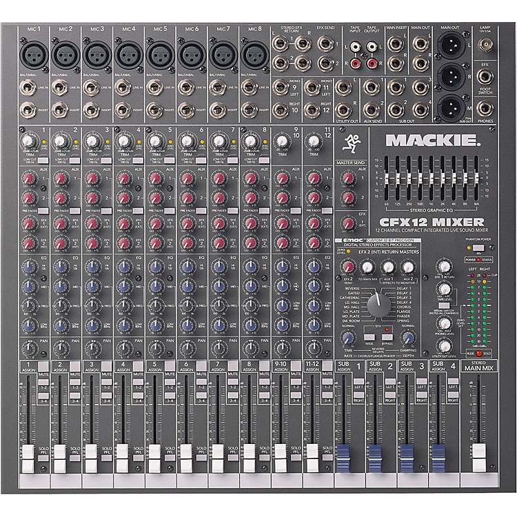Viewport: 517px width, 517px height.
Task: Click the MIC 5 XLR input connector
Action: tap(160, 54)
